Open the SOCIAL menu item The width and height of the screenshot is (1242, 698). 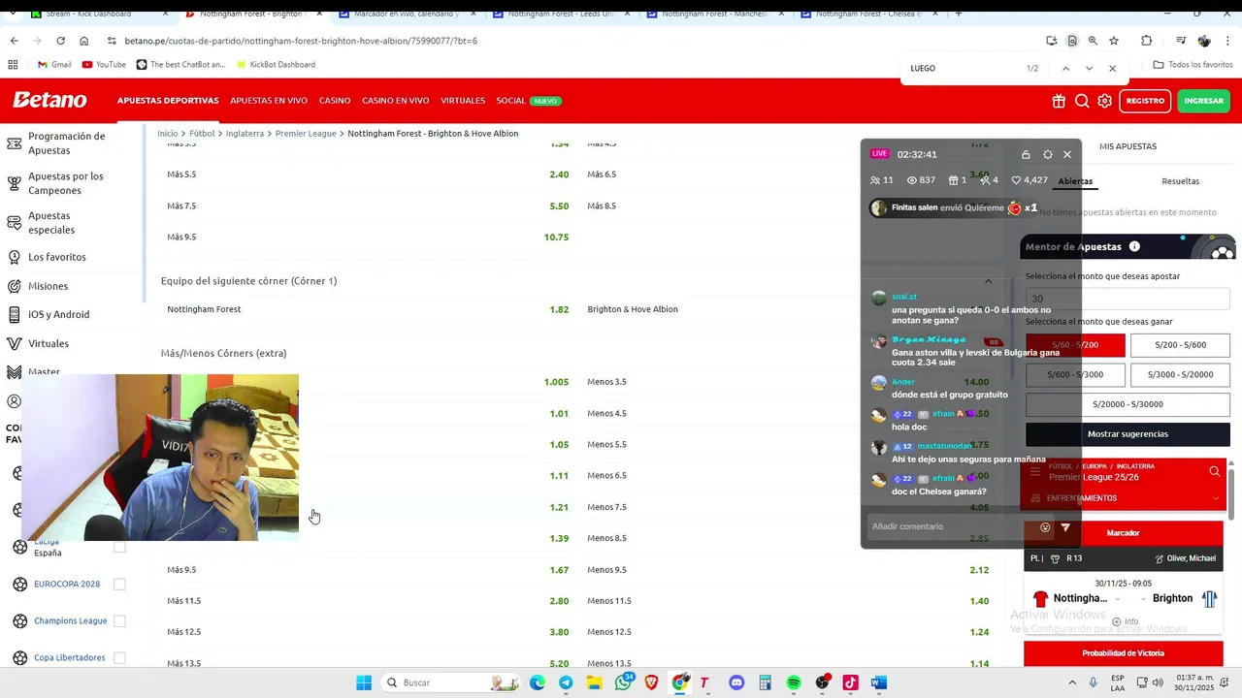click(510, 101)
